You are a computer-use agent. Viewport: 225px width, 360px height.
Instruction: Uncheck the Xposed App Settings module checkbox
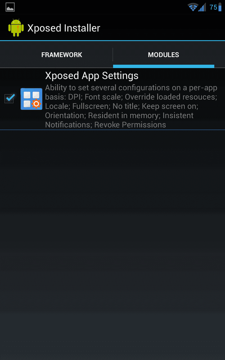(x=10, y=98)
